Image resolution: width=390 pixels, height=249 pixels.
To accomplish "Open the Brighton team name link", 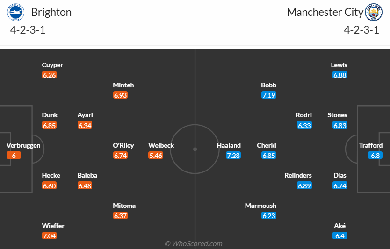I will click(x=51, y=12).
